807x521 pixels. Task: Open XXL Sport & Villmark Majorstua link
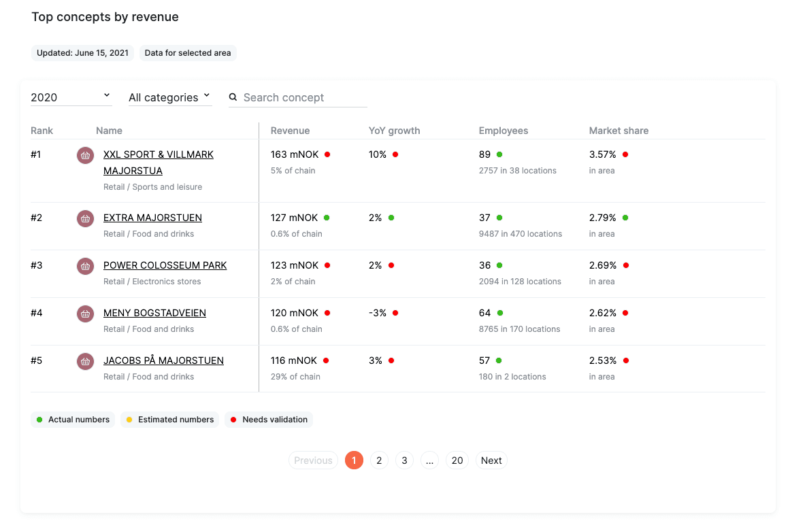tap(158, 163)
